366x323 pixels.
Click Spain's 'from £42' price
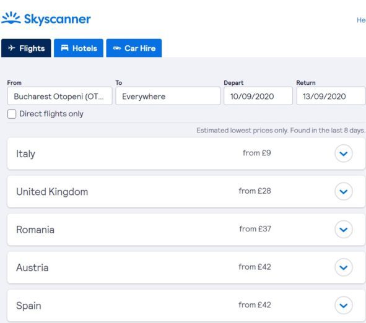pos(255,305)
